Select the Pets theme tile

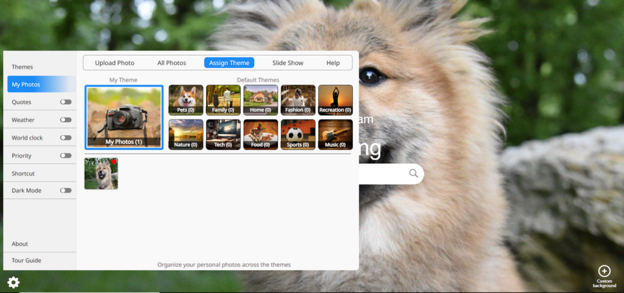click(186, 100)
